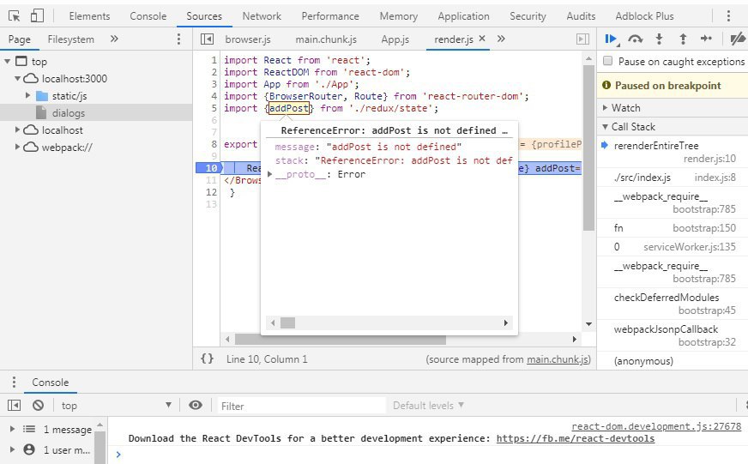Click the main.chunk.js source mapped link
748x464 pixels.
point(558,359)
